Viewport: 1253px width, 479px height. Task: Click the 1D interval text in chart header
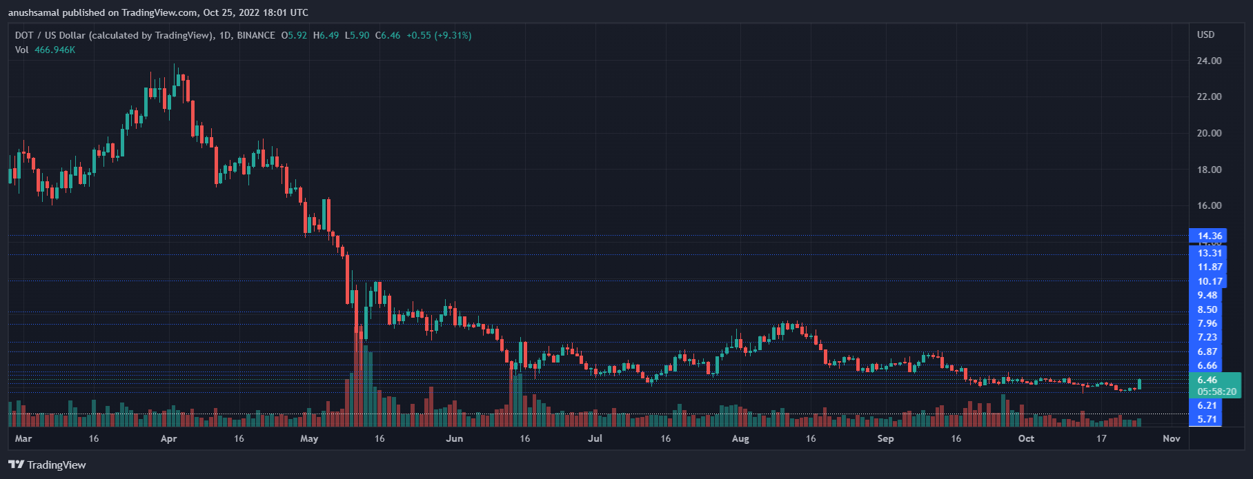(x=224, y=35)
